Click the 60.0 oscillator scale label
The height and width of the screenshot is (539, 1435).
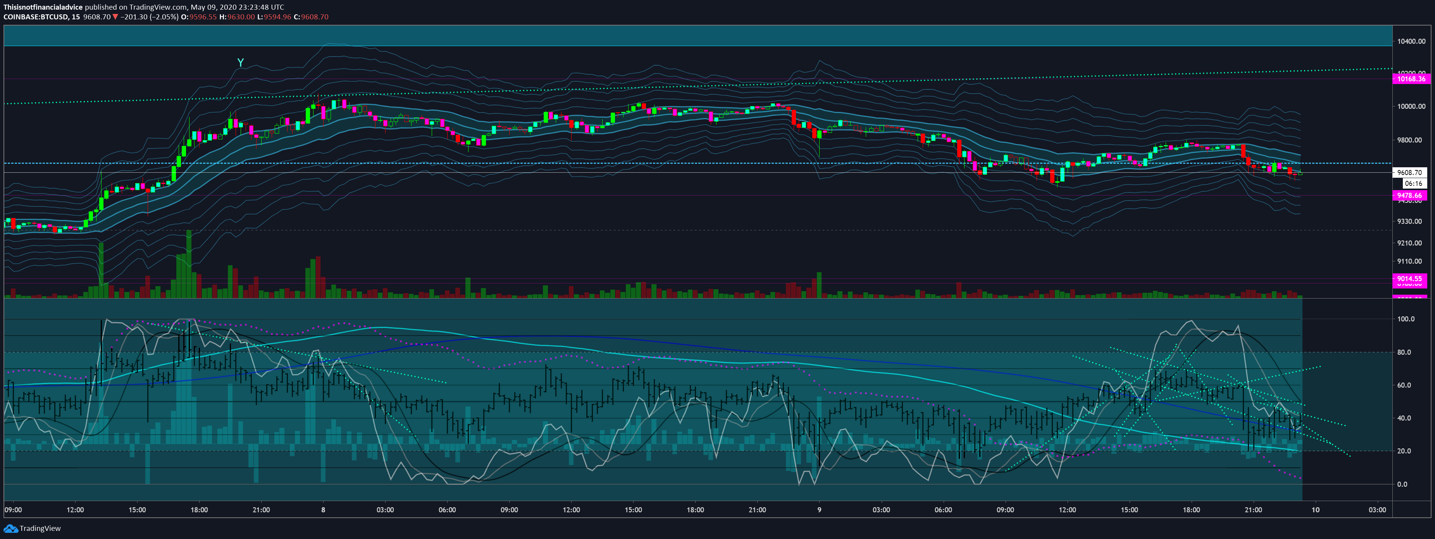click(1404, 385)
